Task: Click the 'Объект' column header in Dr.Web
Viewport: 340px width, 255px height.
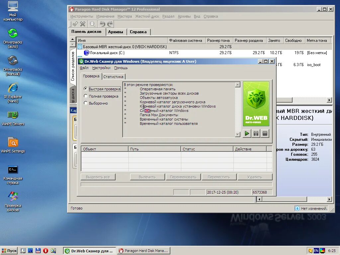Action: tap(105, 149)
